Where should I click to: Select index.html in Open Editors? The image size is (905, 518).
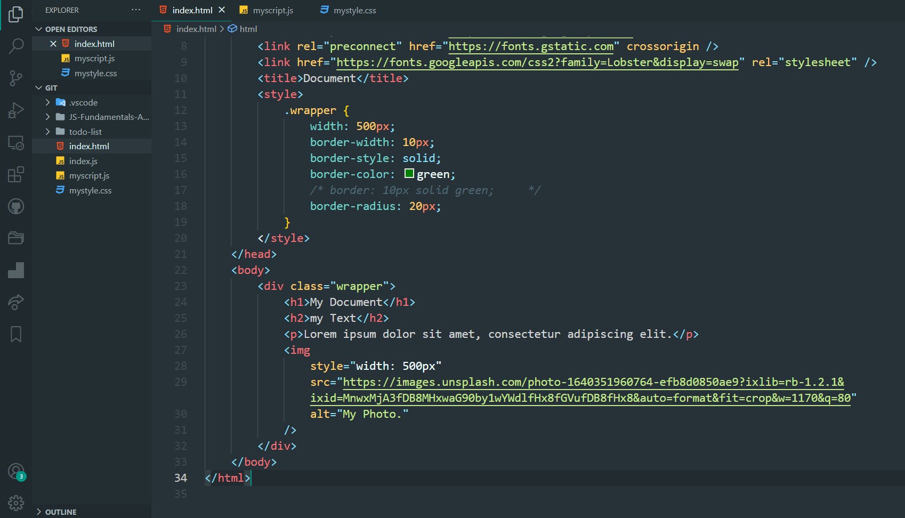pyautogui.click(x=94, y=44)
